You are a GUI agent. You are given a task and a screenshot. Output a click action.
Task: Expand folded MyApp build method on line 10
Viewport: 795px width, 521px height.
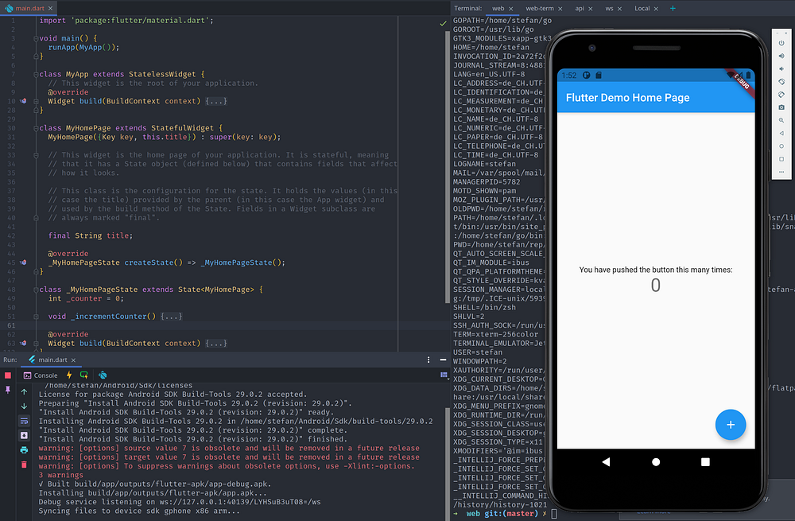216,102
